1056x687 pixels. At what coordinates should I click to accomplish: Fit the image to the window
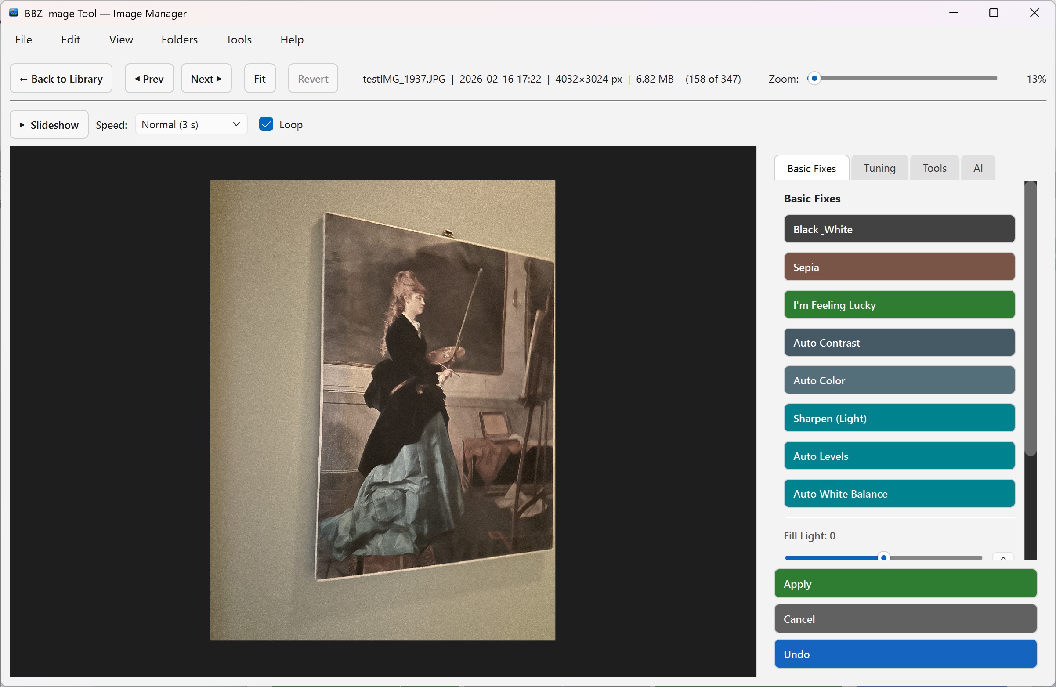(x=260, y=79)
